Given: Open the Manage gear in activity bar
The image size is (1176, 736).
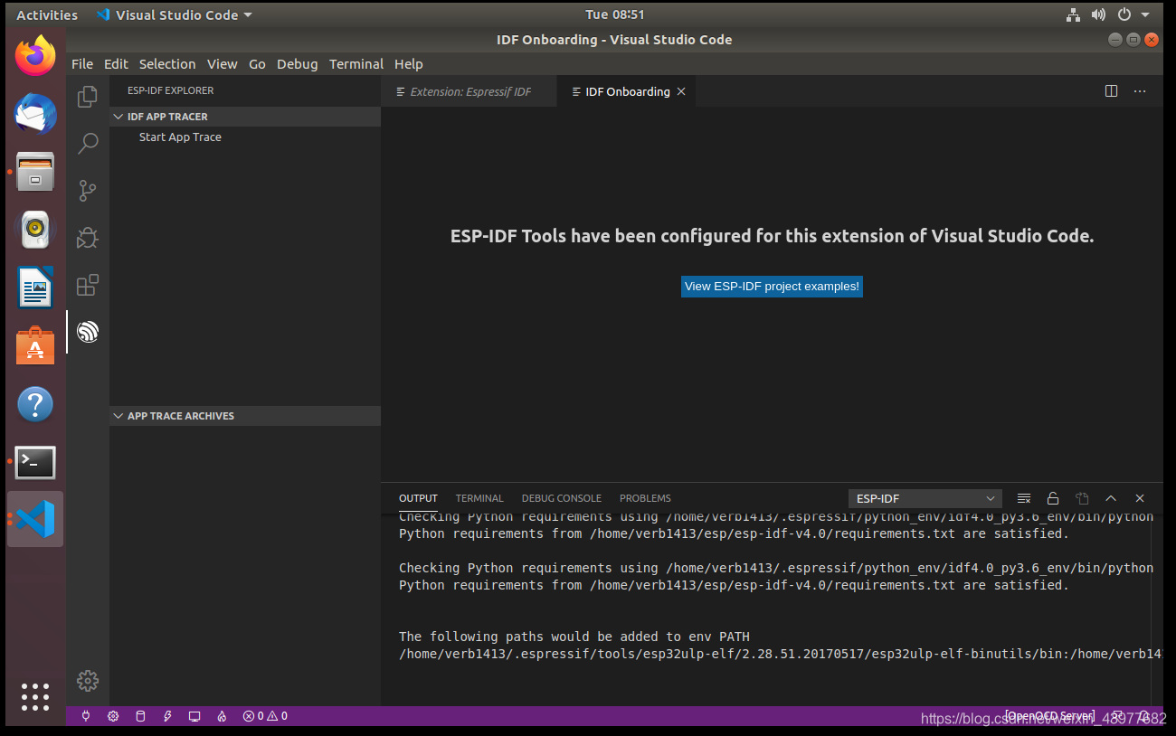Looking at the screenshot, I should click(x=88, y=681).
